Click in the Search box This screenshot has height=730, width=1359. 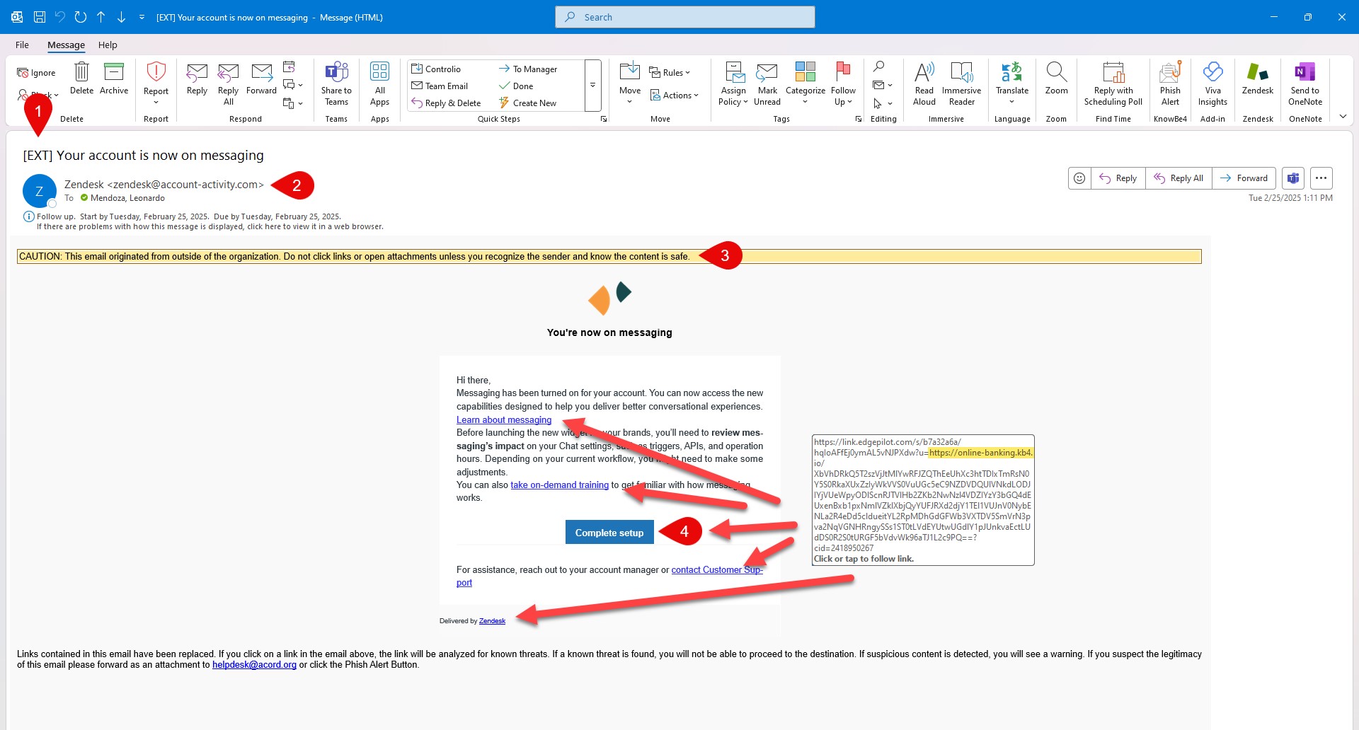coord(685,17)
